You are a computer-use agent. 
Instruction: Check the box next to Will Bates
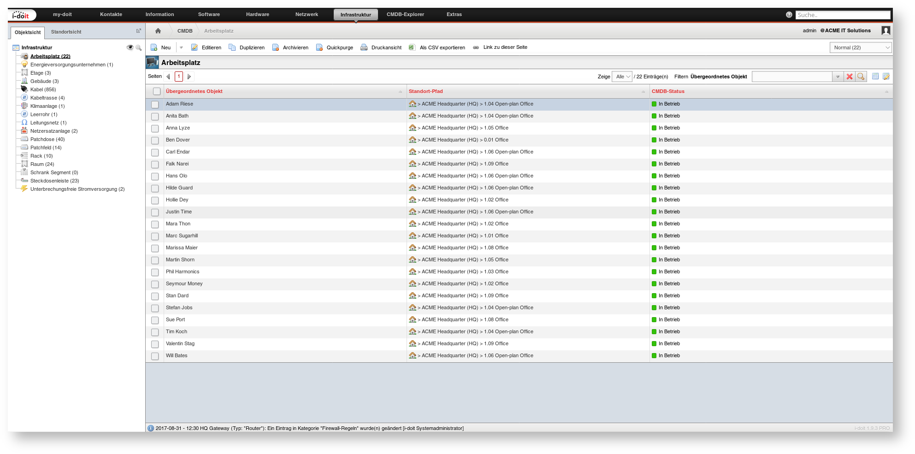pyautogui.click(x=155, y=356)
